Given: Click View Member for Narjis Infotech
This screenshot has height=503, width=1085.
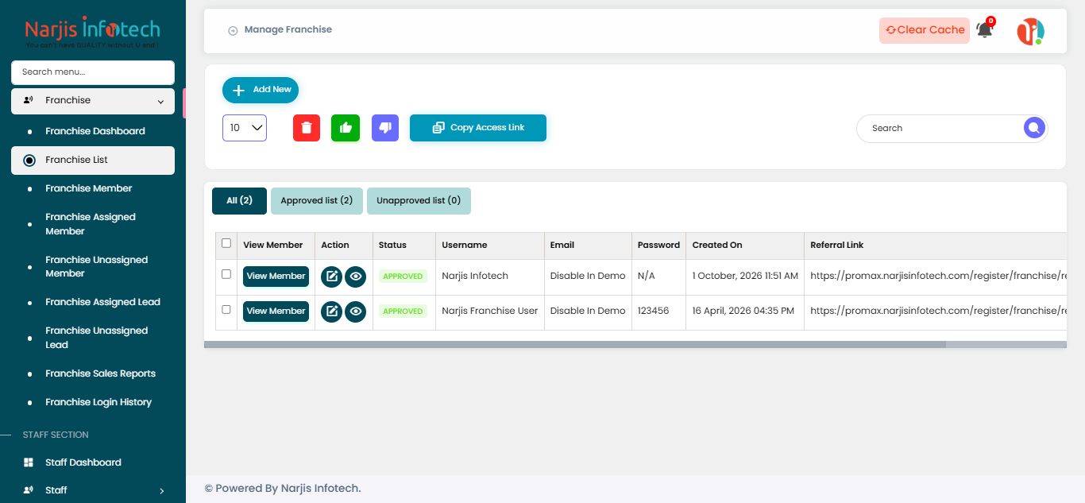Looking at the screenshot, I should click(276, 277).
